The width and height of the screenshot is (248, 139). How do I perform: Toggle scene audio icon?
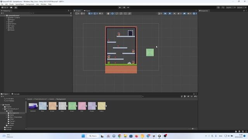[175, 14]
